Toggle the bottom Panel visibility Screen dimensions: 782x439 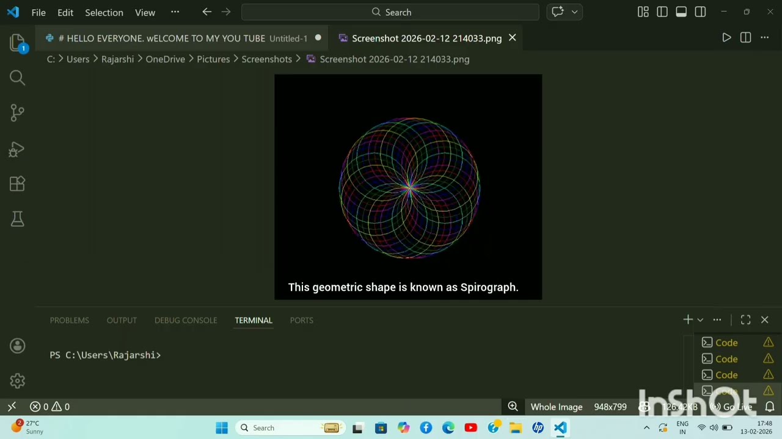click(681, 12)
